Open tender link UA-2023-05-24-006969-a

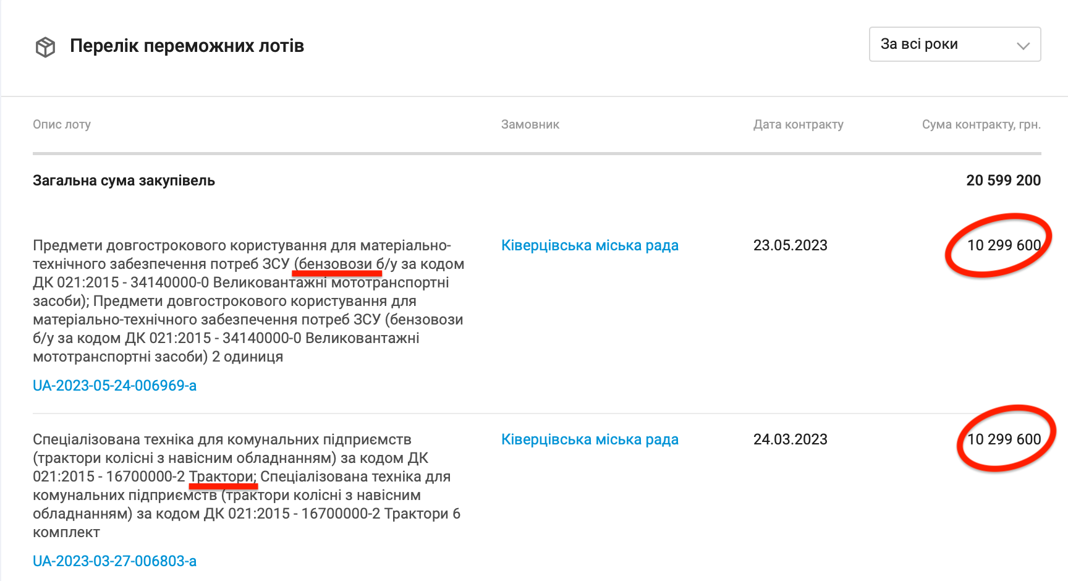click(114, 386)
